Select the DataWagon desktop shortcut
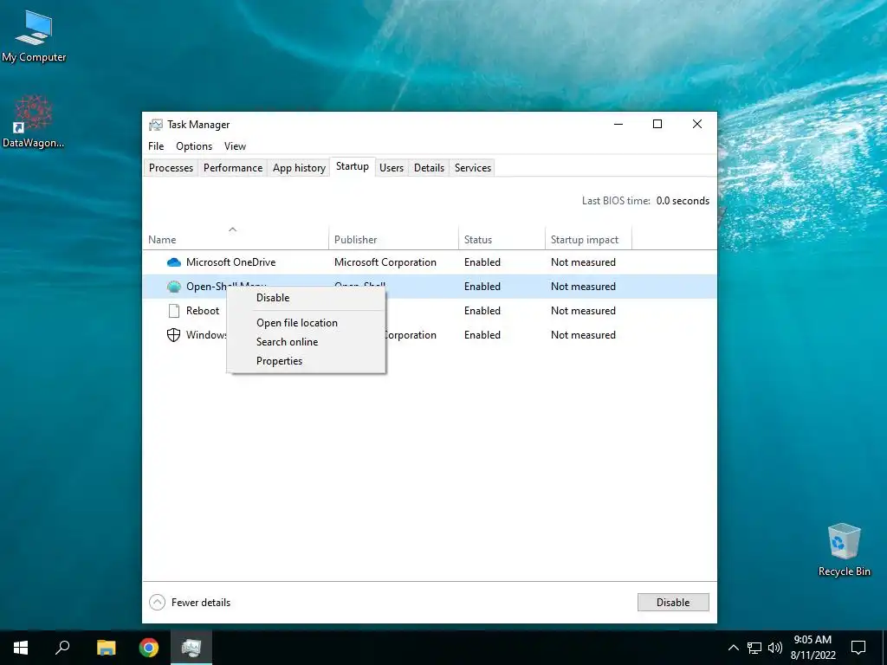Viewport: 887px width, 665px height. pyautogui.click(x=33, y=121)
